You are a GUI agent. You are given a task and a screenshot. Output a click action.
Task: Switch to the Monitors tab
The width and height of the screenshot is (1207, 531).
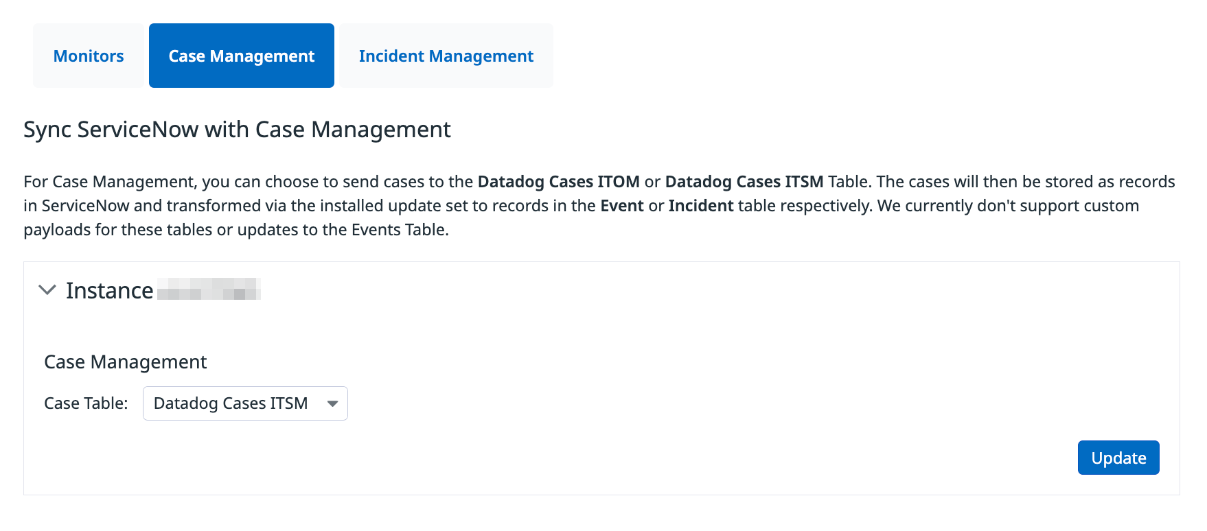tap(88, 56)
